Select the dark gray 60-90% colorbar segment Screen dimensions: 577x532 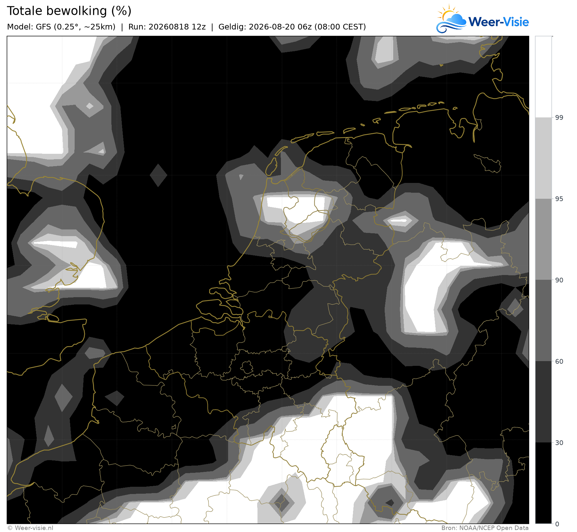click(543, 321)
